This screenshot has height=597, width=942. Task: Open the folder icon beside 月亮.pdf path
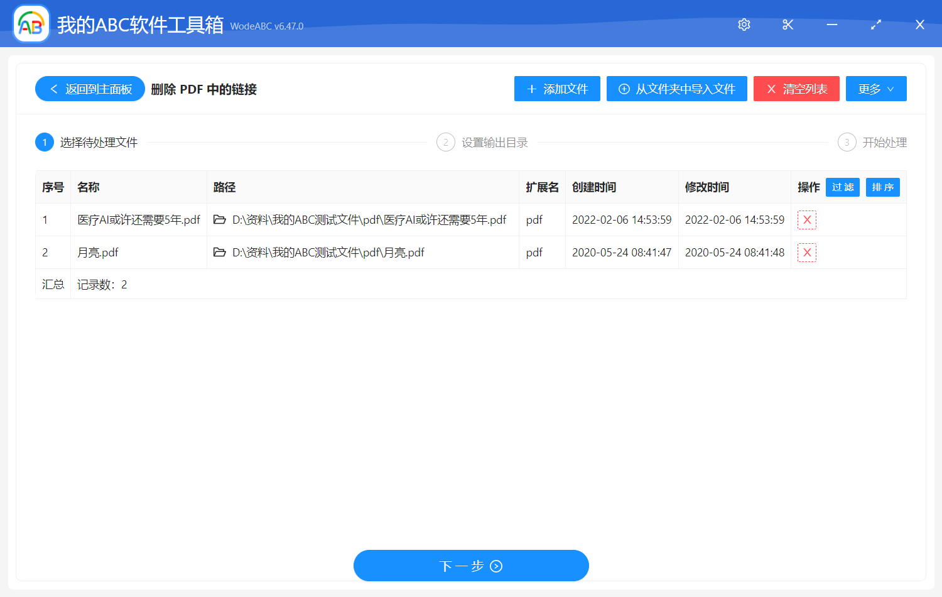pos(219,252)
